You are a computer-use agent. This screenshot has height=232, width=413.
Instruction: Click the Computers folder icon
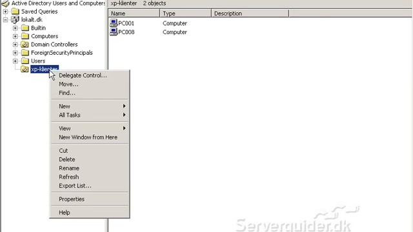point(25,36)
